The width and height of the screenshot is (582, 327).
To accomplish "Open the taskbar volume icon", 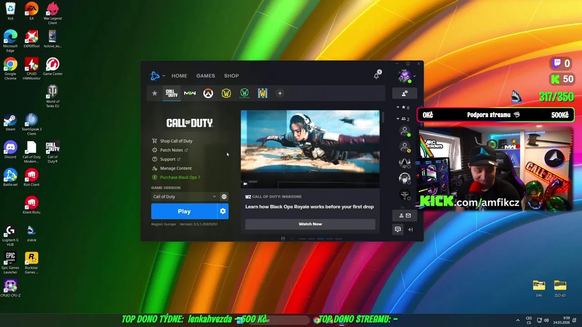I will [x=546, y=320].
